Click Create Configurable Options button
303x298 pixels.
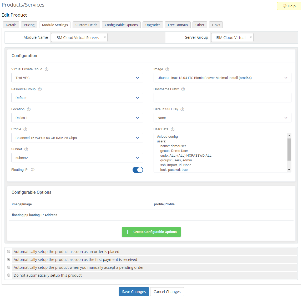point(151,232)
